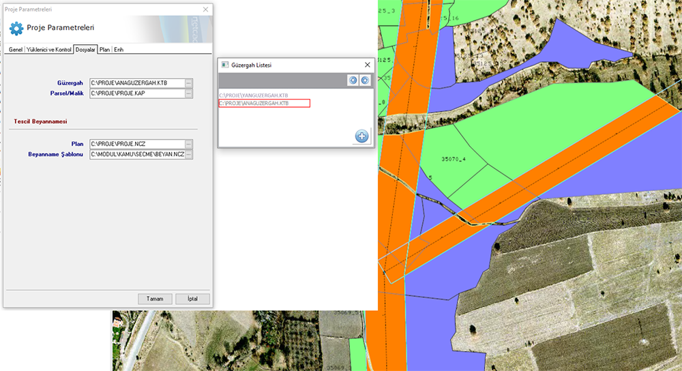Select YANGUZERGAH.KTB in the route list
Viewport: 682px width, 371px height.
pyautogui.click(x=254, y=95)
